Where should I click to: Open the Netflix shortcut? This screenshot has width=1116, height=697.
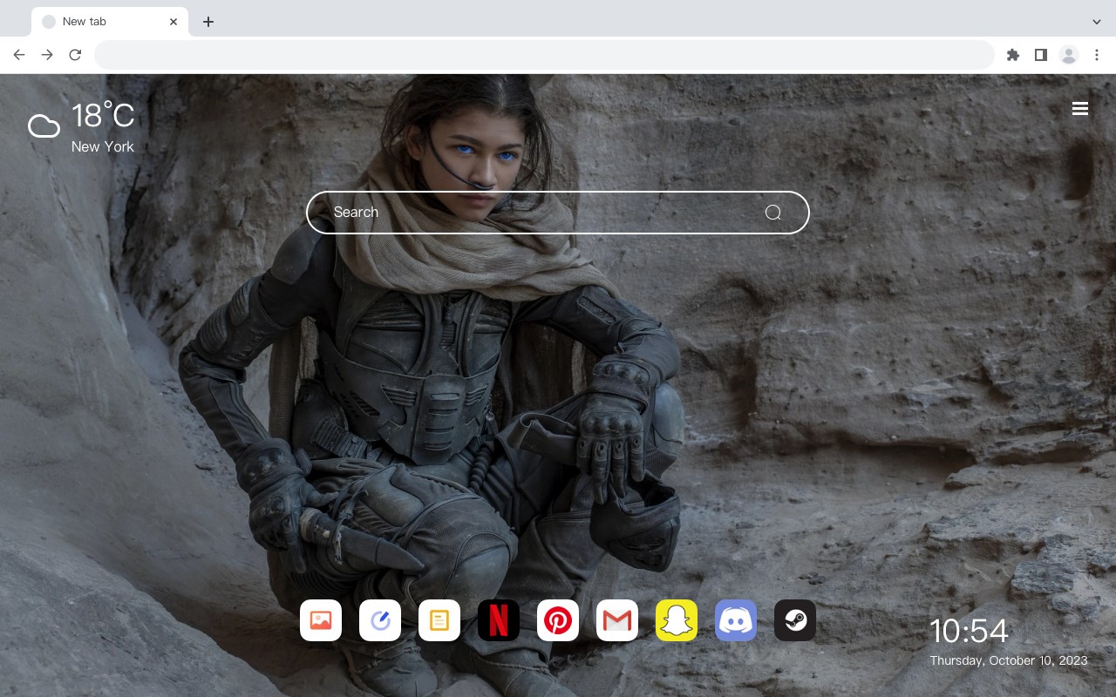[x=499, y=620]
